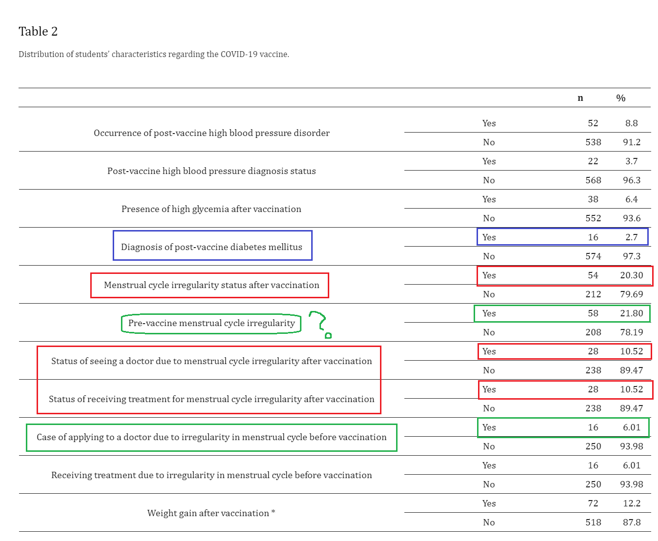Select the percentage 91.2
This screenshot has width=658, height=541.
pos(632,142)
